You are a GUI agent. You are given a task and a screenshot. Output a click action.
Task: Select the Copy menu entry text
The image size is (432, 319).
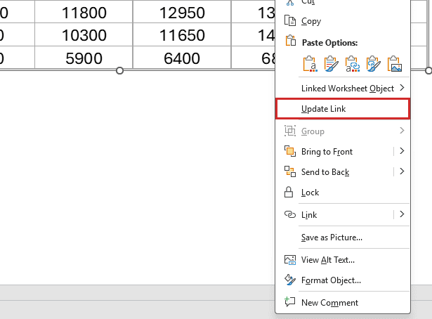[311, 21]
